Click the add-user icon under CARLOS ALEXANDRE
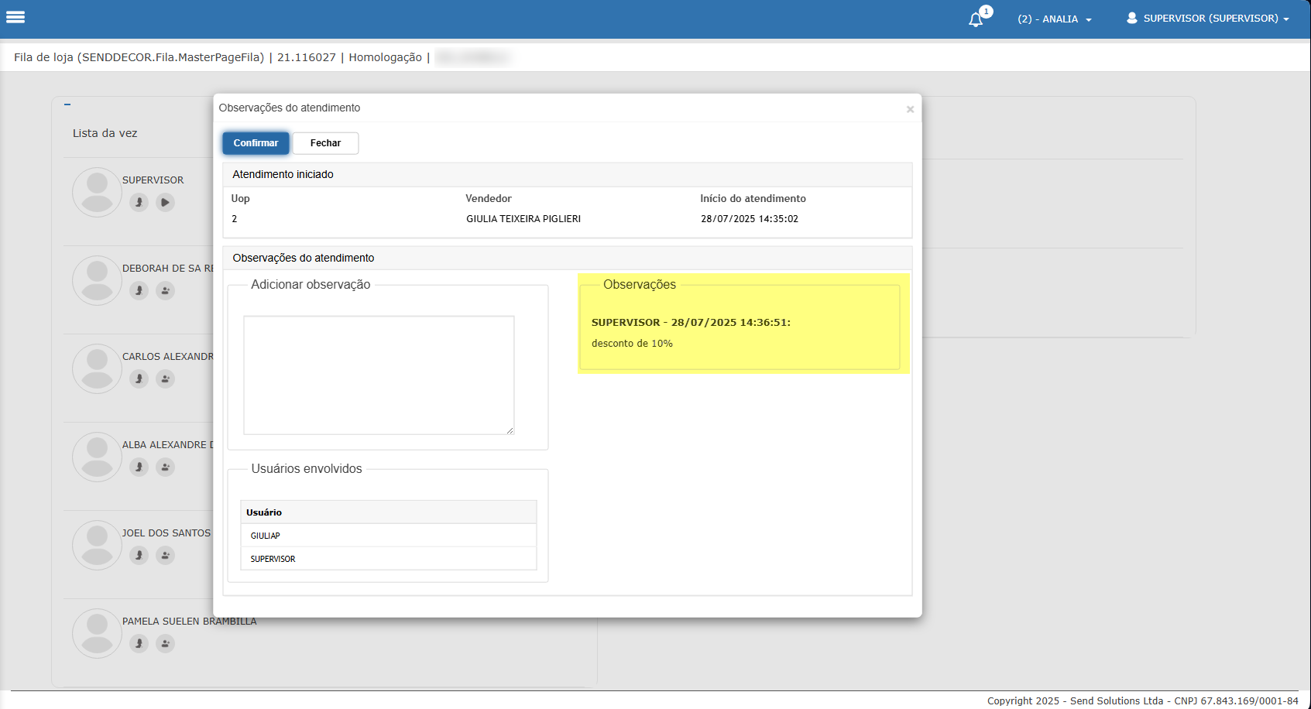 pyautogui.click(x=165, y=378)
